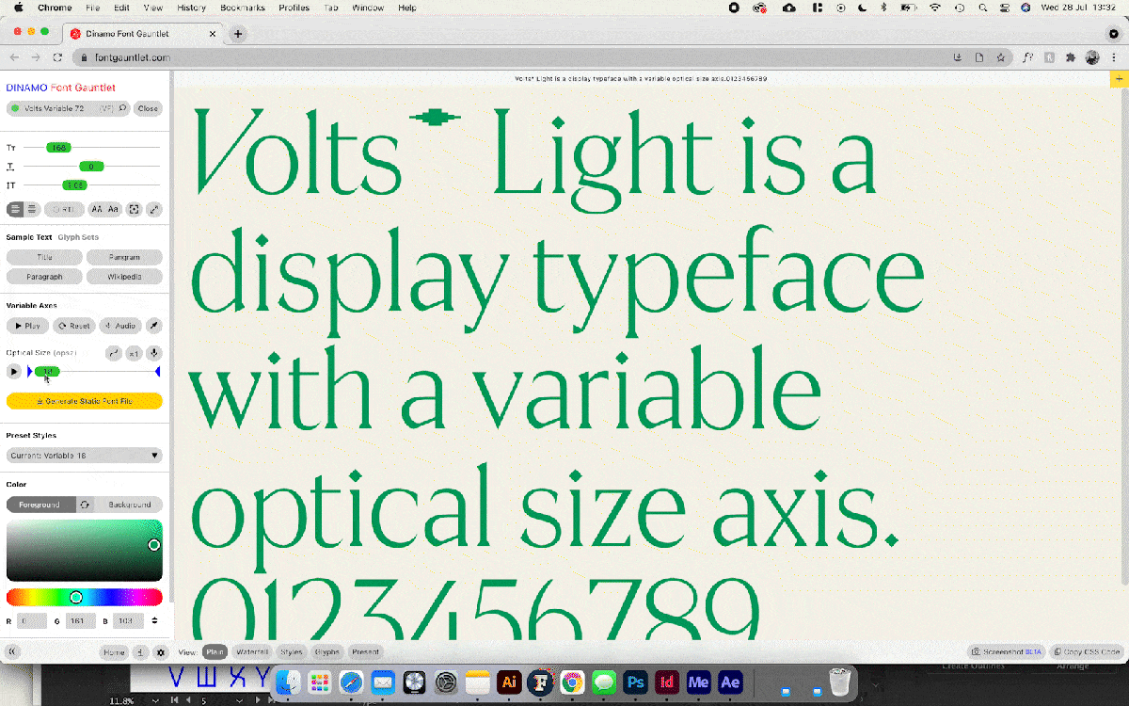Enable Audio control for variable axes

click(119, 326)
